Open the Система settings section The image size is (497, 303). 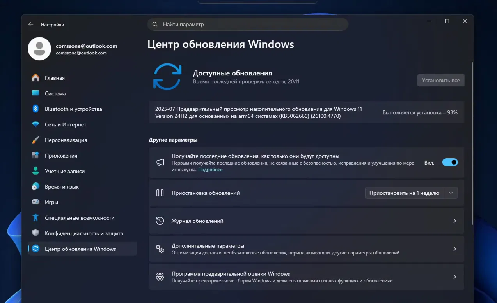coord(82,93)
